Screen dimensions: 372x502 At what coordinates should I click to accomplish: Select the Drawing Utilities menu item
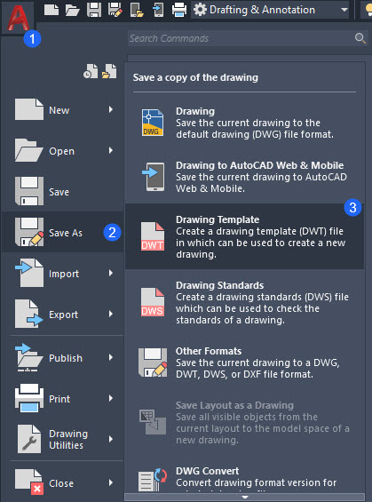62,439
